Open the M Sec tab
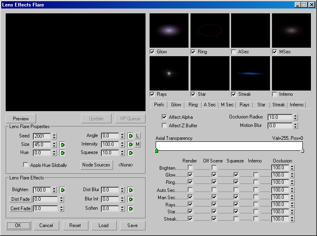 pos(227,105)
